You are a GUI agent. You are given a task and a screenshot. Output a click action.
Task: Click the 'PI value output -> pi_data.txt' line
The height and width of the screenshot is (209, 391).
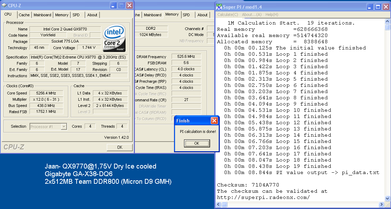(302, 172)
